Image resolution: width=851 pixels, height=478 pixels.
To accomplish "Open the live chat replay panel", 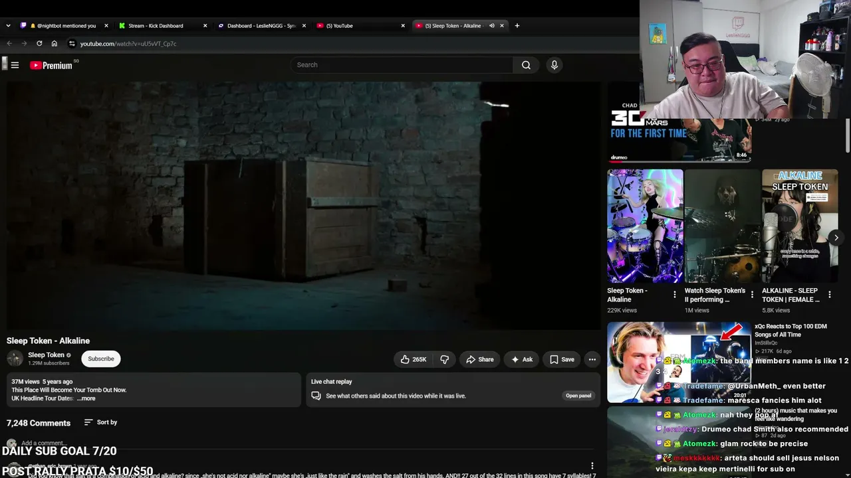I will tap(578, 396).
